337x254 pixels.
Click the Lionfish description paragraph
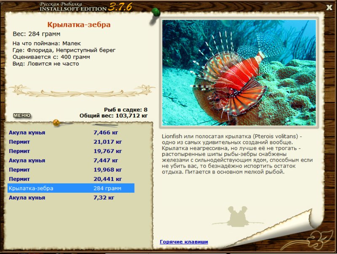click(237, 154)
